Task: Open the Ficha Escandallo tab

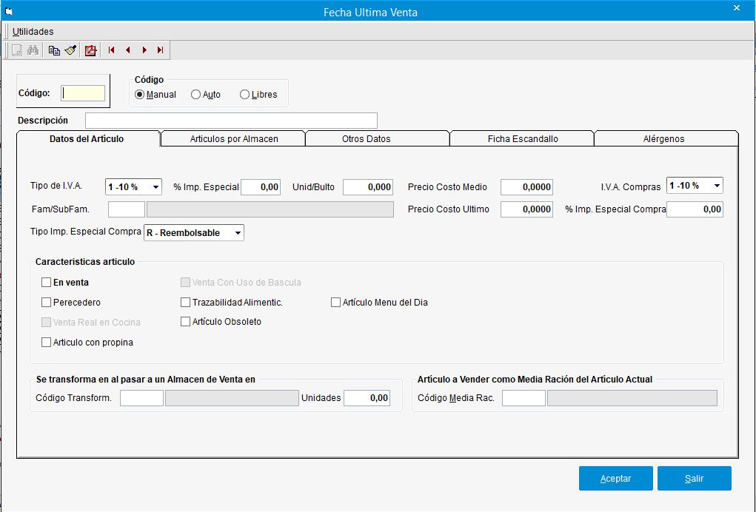Action: [x=523, y=138]
